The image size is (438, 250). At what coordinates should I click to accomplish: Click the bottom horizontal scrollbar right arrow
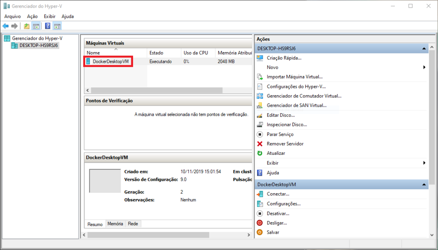pyautogui.click(x=249, y=235)
